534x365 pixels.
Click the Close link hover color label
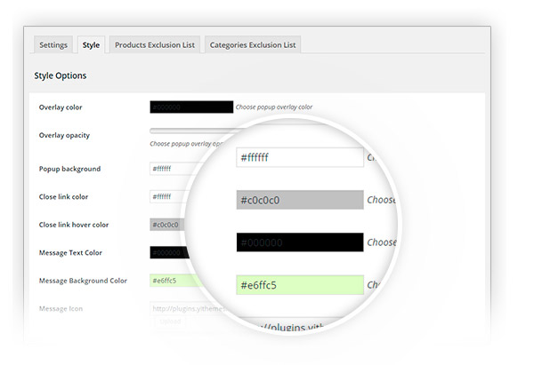[74, 225]
